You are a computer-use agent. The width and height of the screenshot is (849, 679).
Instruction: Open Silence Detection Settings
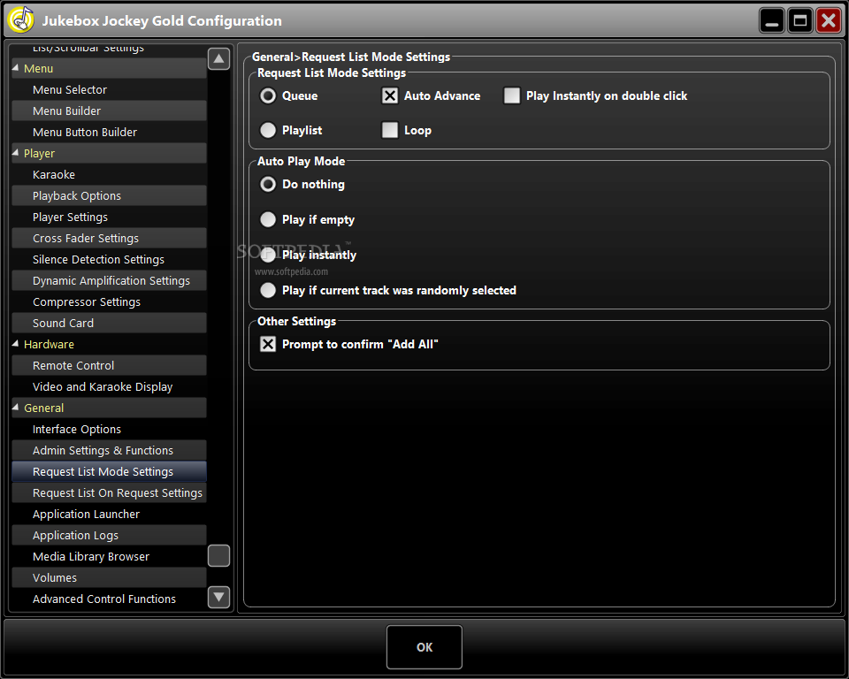point(109,259)
